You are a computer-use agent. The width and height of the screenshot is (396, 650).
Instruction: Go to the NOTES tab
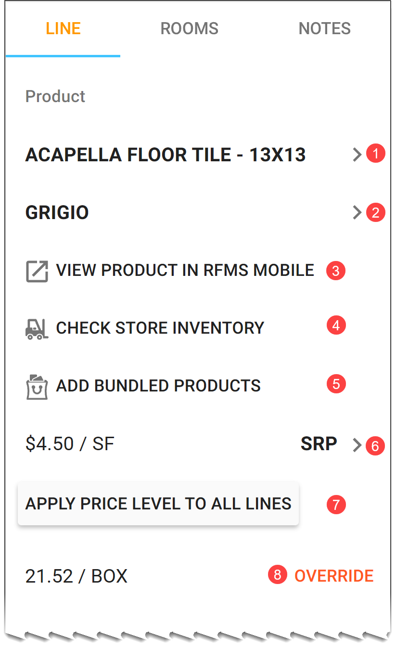[x=324, y=28]
